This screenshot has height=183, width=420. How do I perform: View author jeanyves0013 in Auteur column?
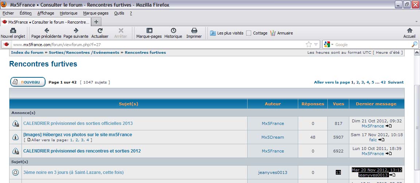pyautogui.click(x=273, y=172)
